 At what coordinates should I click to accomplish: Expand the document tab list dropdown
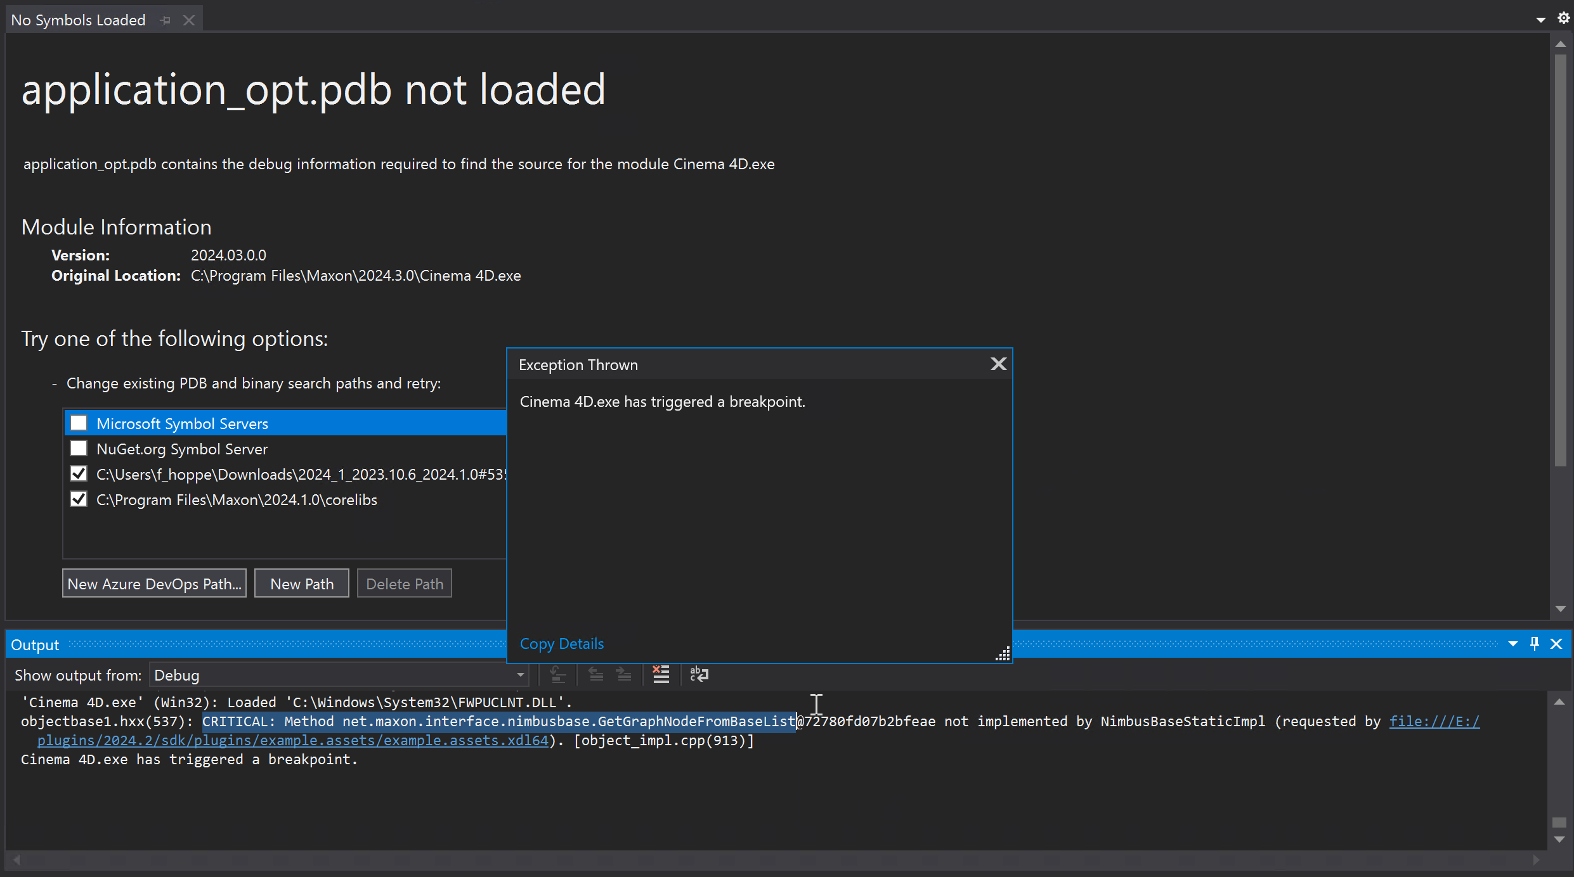pyautogui.click(x=1540, y=20)
